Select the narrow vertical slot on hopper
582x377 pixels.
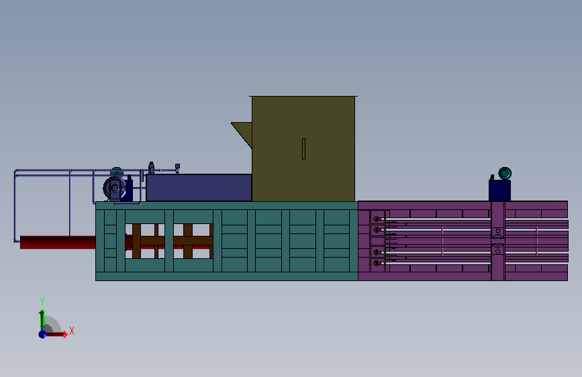(x=303, y=149)
